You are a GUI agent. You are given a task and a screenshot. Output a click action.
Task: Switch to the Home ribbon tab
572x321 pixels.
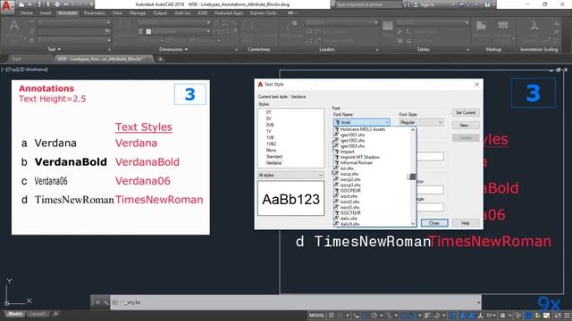[26, 12]
